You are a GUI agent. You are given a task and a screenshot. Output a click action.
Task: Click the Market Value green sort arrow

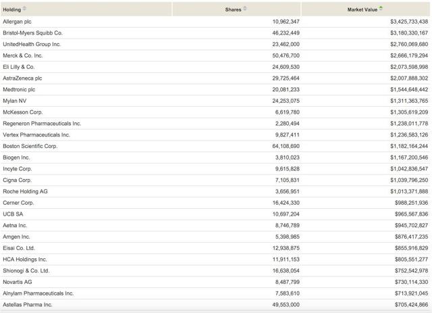pos(381,8)
